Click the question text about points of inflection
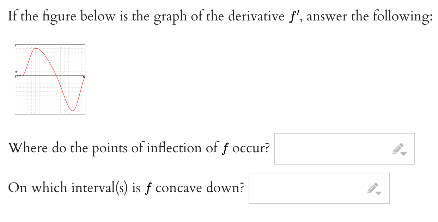Viewport: 438px width, 222px height. (x=138, y=148)
